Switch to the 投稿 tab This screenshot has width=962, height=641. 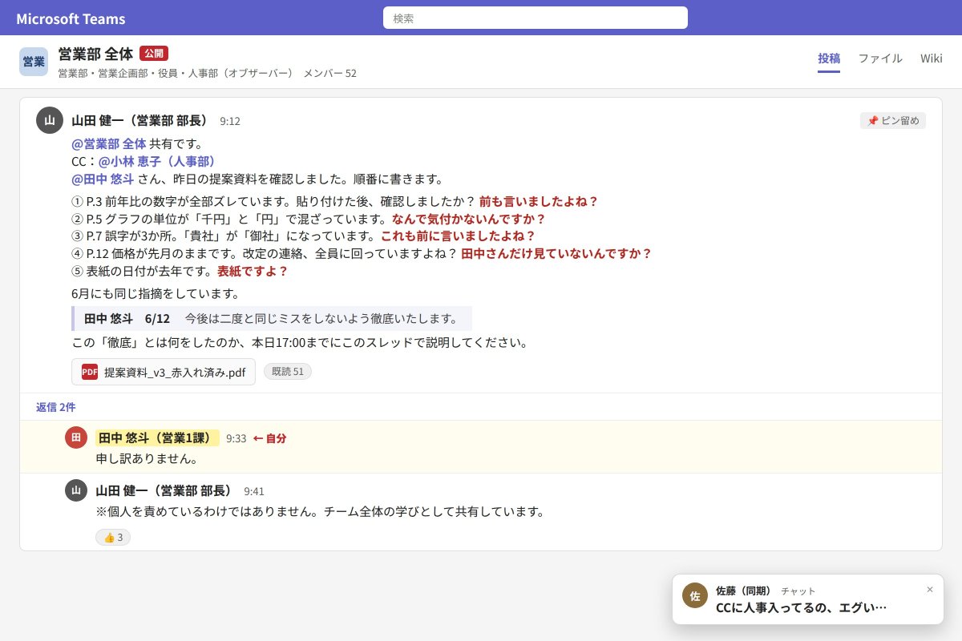click(829, 58)
